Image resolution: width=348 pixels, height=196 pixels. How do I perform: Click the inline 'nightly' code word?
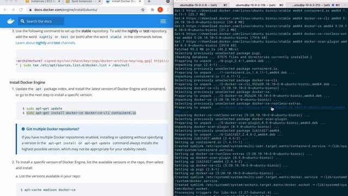[x=46, y=37]
